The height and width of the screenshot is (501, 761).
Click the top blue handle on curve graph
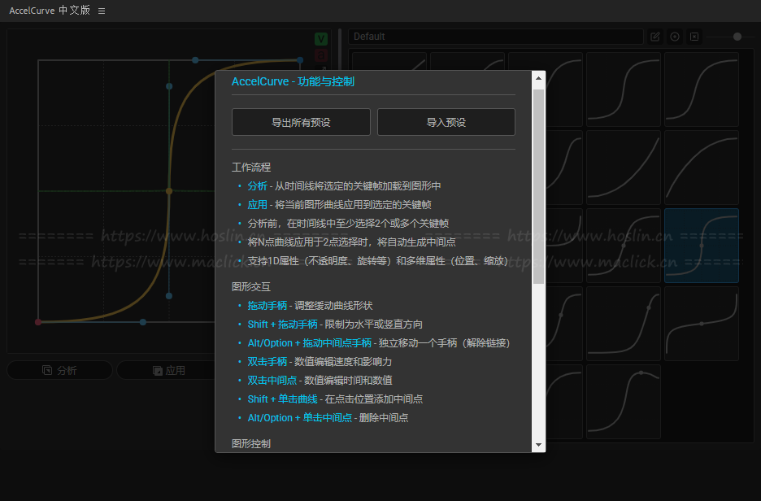(195, 59)
